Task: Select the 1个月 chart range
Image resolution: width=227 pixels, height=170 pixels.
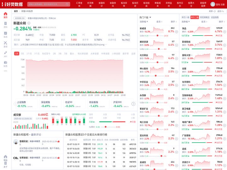Action: pos(29,54)
